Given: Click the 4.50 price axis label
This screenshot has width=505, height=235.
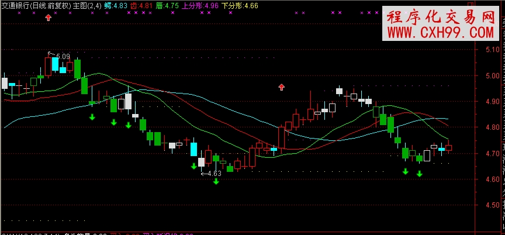Looking at the screenshot, I should (492, 205).
